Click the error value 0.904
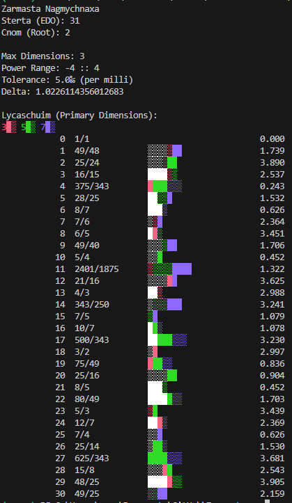Image resolution: width=292 pixels, height=503 pixels. pyautogui.click(x=272, y=375)
